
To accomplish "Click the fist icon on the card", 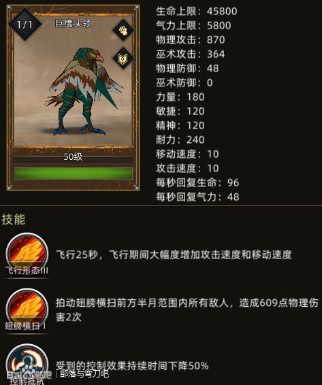I will pyautogui.click(x=123, y=30).
